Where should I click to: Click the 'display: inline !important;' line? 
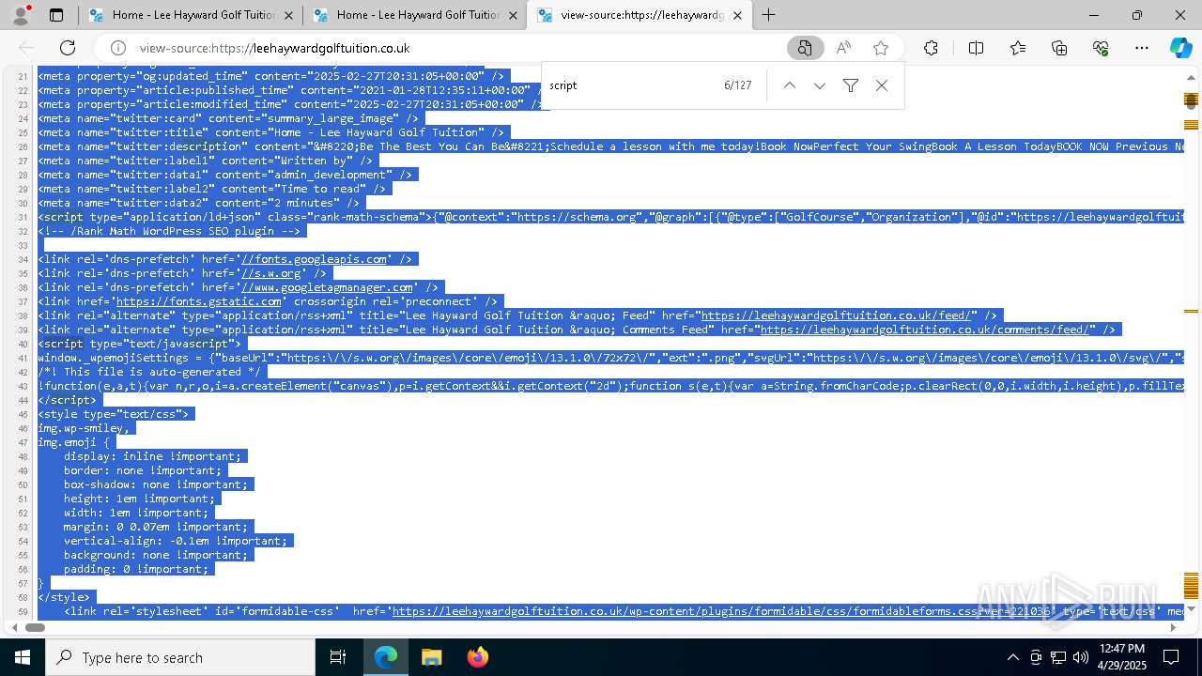153,456
